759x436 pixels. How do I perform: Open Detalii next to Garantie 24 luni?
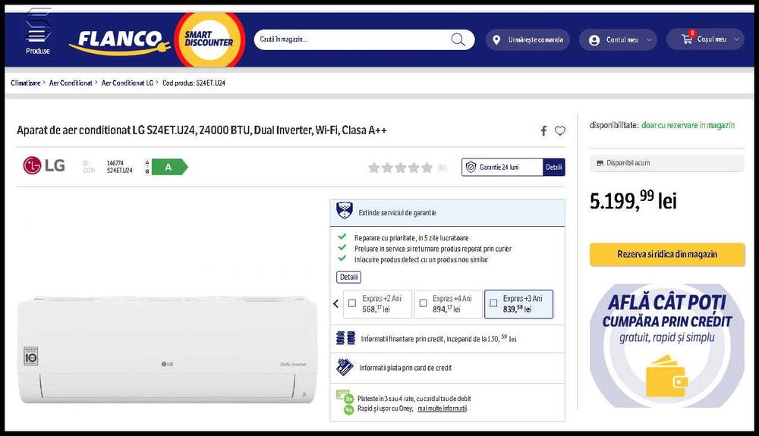point(554,168)
